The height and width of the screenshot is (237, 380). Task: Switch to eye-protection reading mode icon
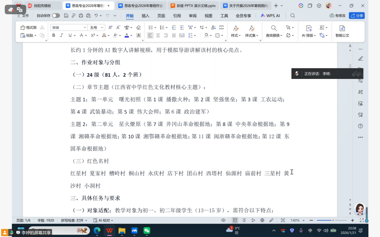coord(223,220)
